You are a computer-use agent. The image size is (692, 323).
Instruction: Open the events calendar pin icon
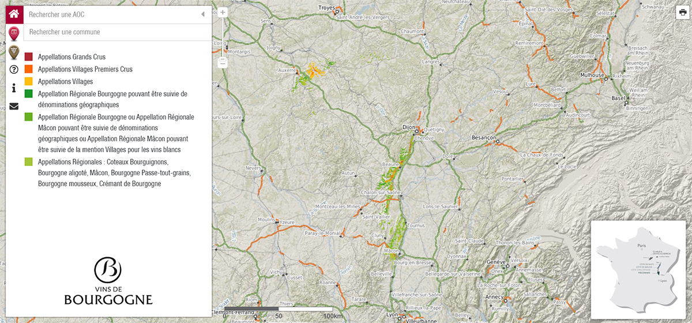click(14, 33)
